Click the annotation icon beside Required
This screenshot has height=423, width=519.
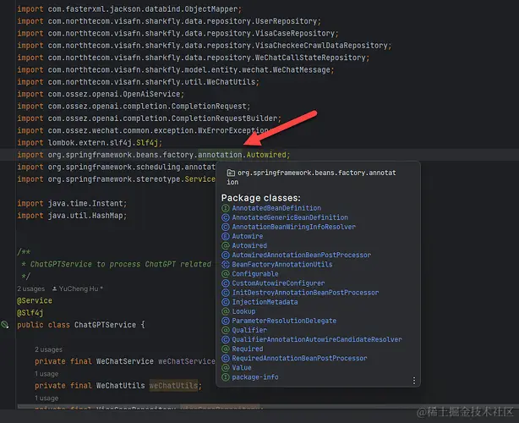pos(226,349)
